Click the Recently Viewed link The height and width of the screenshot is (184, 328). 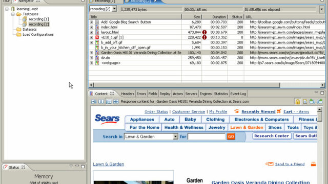(x=258, y=112)
